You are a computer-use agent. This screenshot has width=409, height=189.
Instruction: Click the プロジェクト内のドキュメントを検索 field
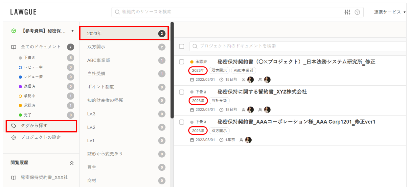tap(296, 46)
